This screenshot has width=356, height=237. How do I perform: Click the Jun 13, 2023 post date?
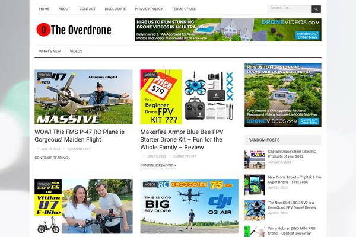click(x=156, y=156)
